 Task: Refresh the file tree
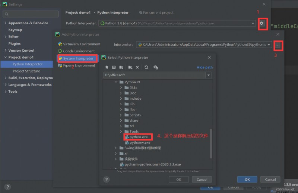(x=146, y=67)
